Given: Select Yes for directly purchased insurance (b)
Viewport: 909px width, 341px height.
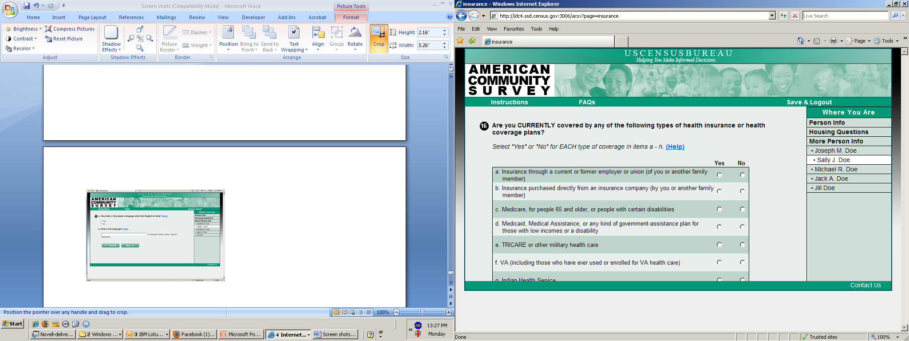Looking at the screenshot, I should tap(719, 191).
